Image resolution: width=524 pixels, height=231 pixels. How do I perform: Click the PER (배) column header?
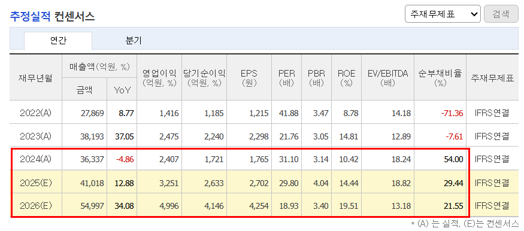(286, 78)
